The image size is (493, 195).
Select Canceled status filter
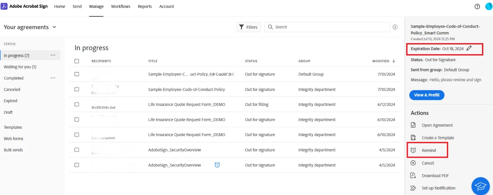(x=12, y=89)
